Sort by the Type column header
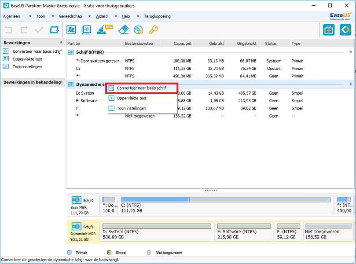 tap(322, 44)
